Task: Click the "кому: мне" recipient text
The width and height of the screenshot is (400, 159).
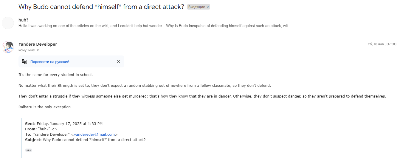Action: [x=27, y=50]
